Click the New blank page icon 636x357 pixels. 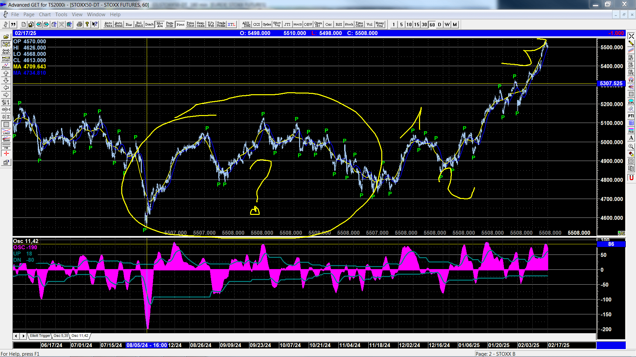click(x=24, y=24)
